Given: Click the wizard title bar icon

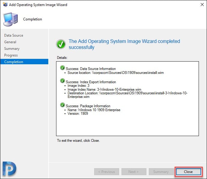Looking at the screenshot, I should click(x=5, y=5).
